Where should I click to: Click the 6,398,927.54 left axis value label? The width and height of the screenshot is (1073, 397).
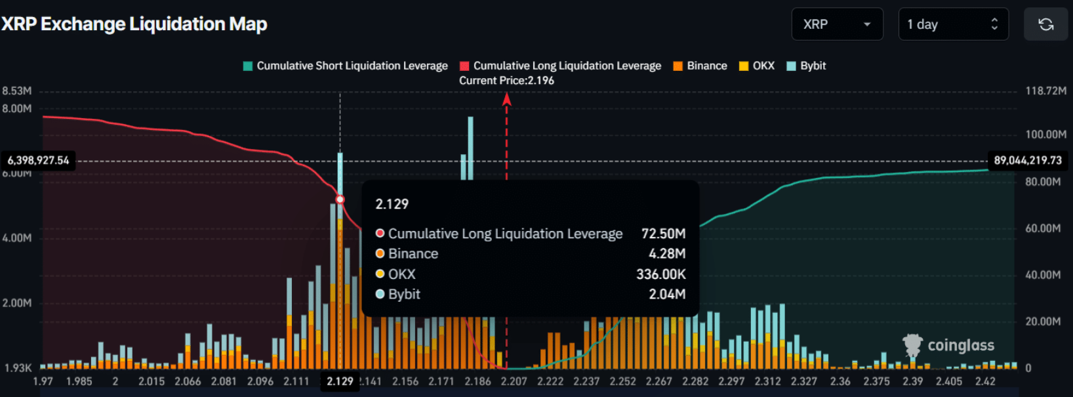[38, 160]
